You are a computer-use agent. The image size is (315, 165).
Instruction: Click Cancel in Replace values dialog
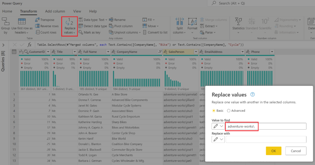click(296, 151)
